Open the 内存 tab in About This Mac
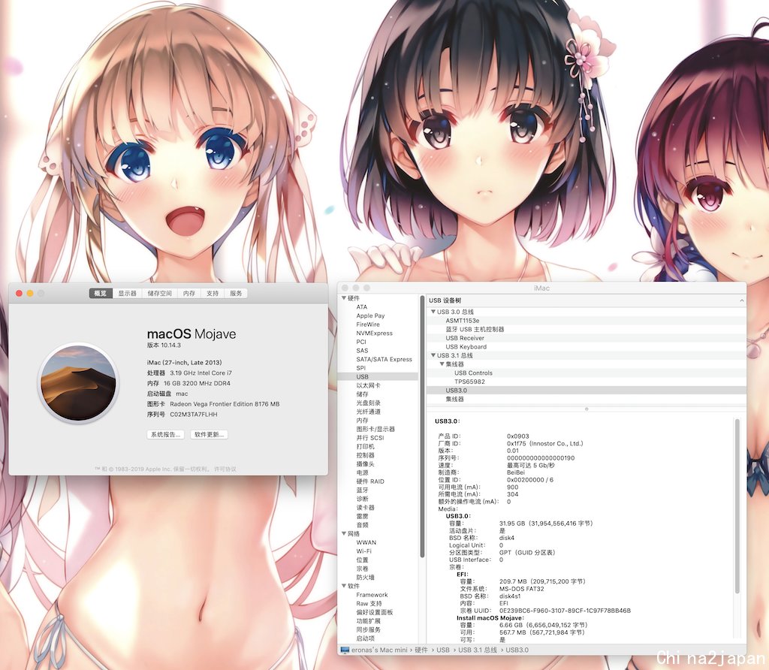The image size is (769, 670). pyautogui.click(x=188, y=293)
